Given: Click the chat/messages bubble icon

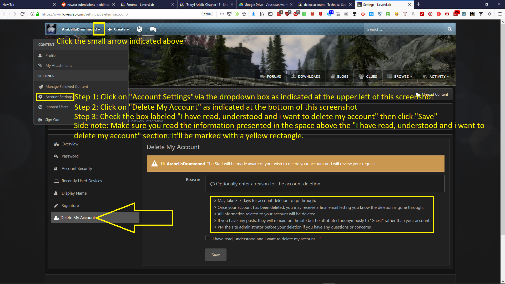Looking at the screenshot, I should point(153,29).
